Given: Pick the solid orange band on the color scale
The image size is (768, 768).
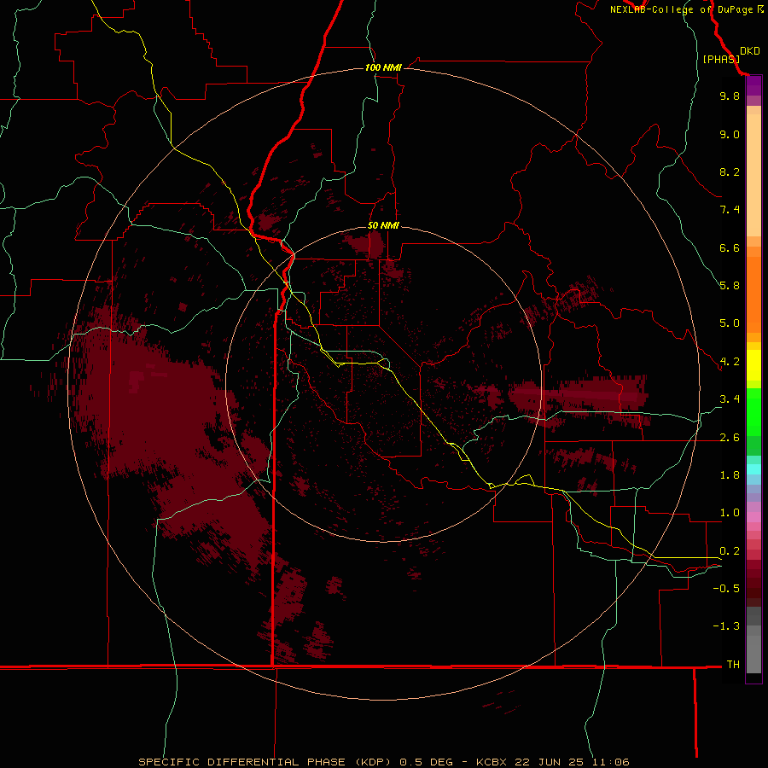Looking at the screenshot, I should [753, 295].
